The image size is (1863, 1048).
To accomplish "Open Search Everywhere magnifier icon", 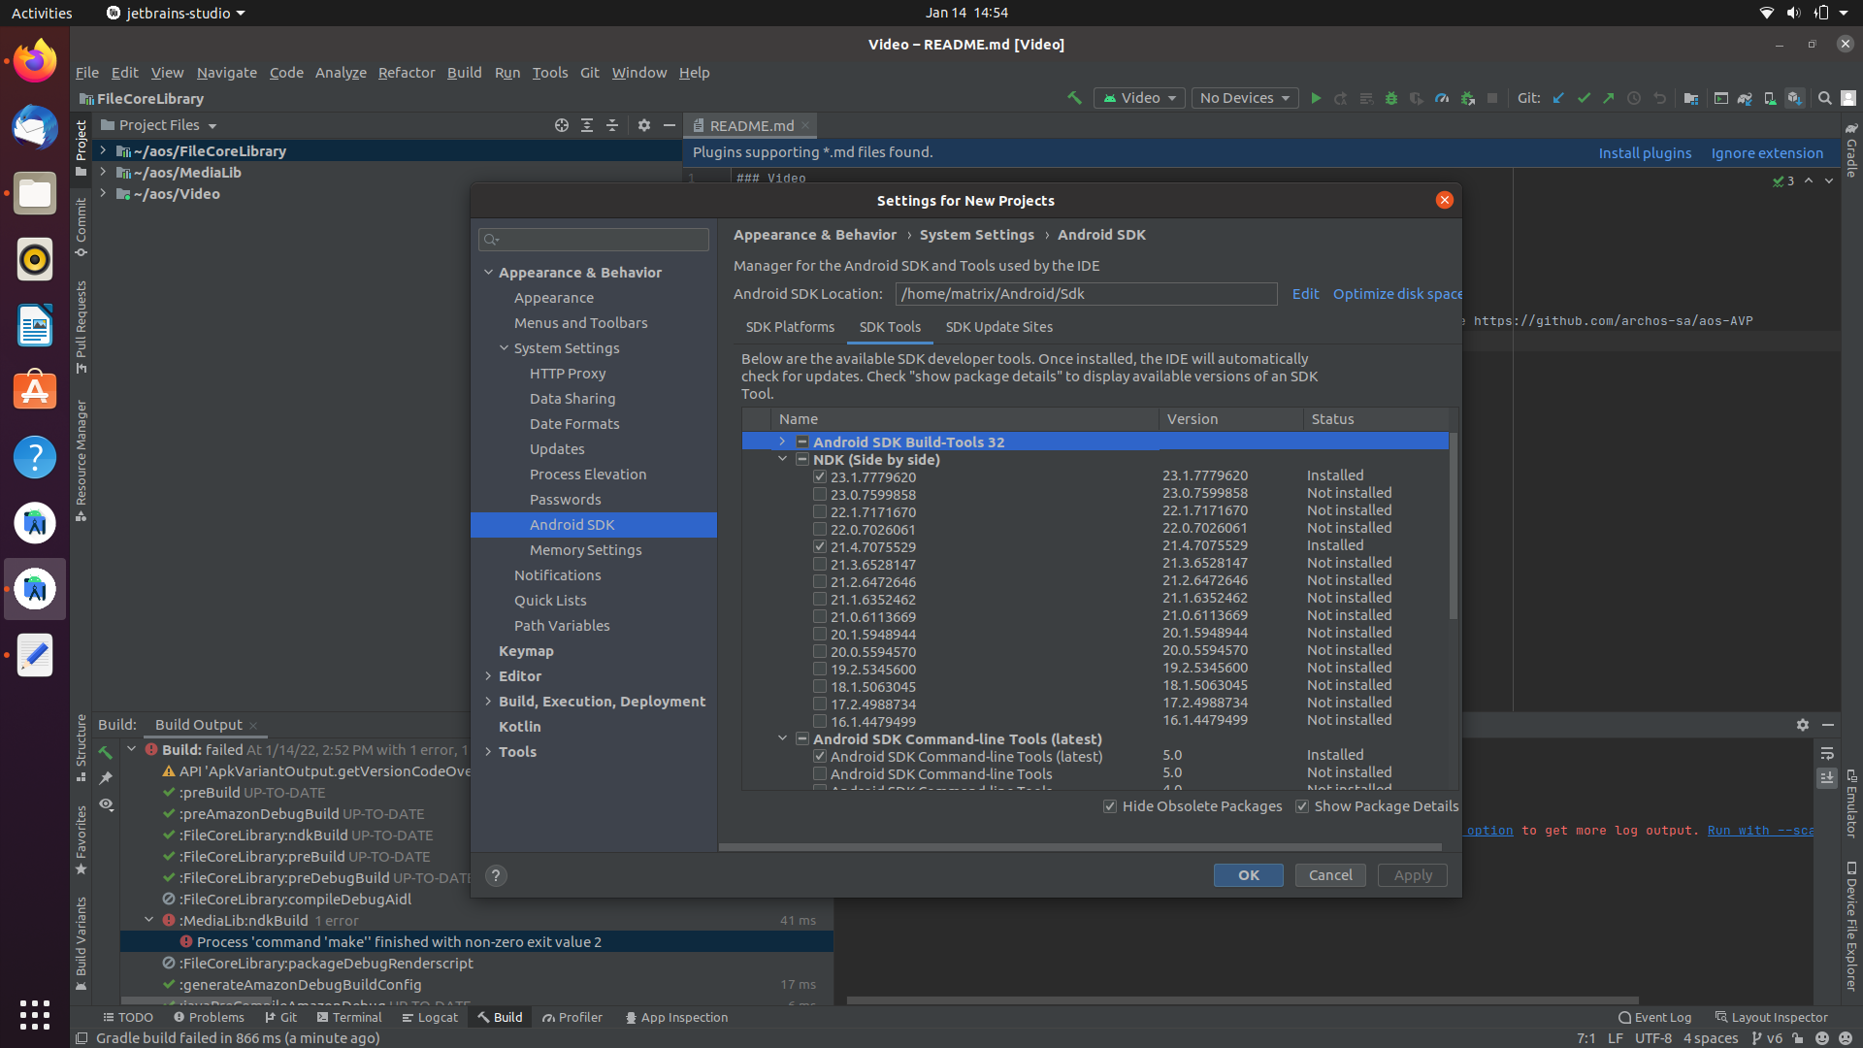I will click(x=1824, y=98).
